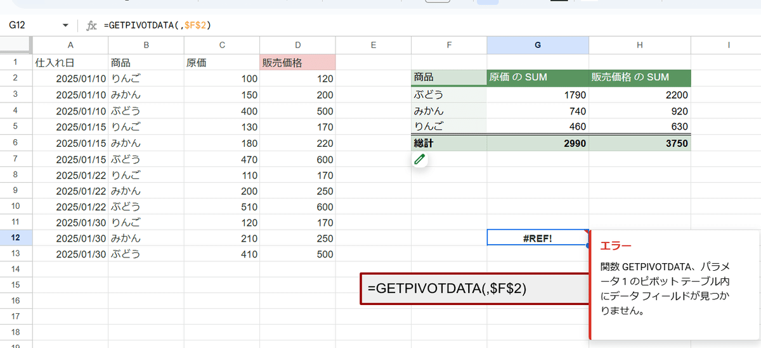Select column I header

point(726,45)
